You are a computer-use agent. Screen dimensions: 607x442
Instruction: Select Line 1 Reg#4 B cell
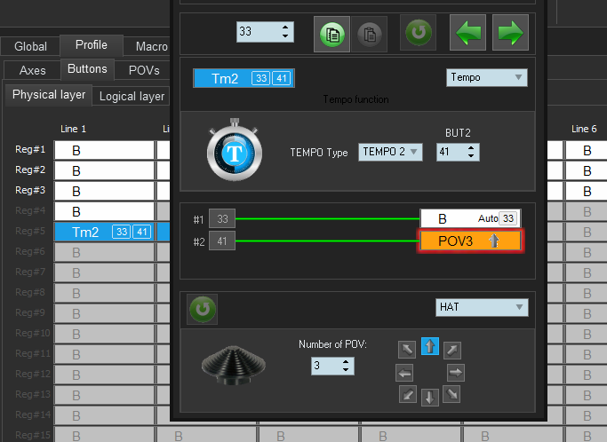104,212
